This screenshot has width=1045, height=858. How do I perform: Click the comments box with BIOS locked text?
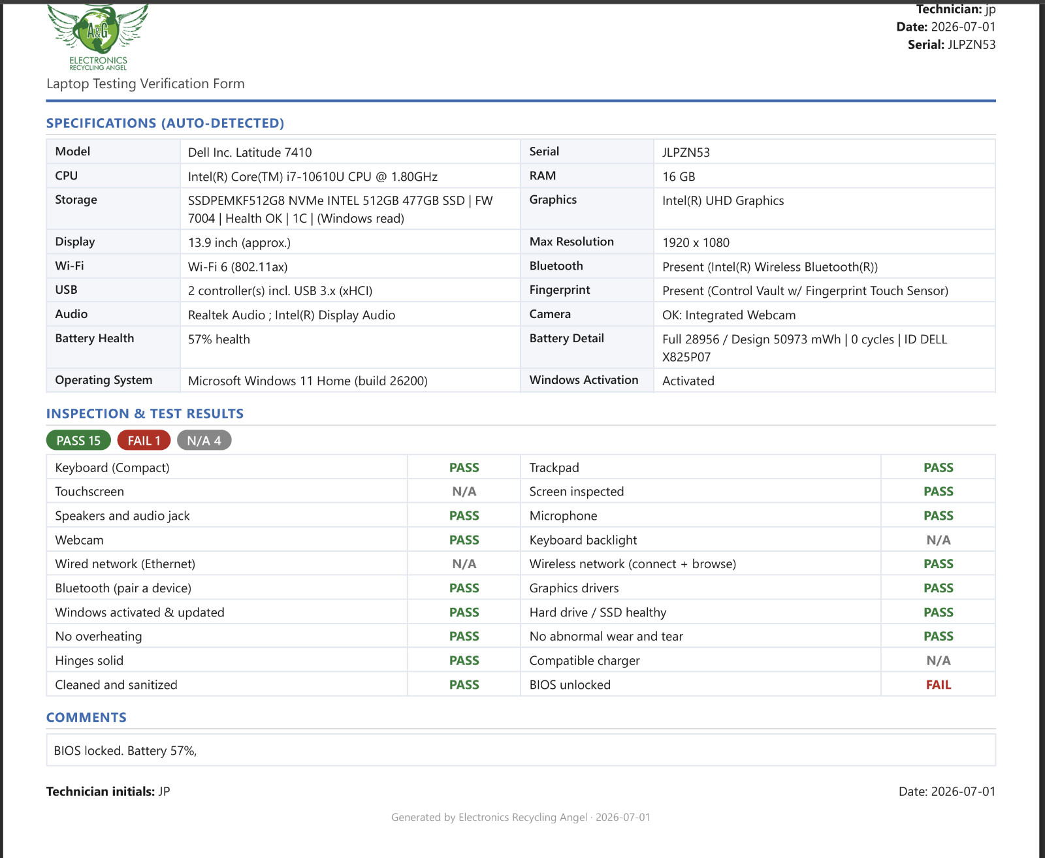click(521, 750)
